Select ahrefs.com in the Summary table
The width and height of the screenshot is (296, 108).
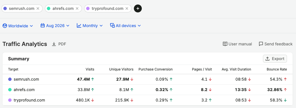(24, 90)
